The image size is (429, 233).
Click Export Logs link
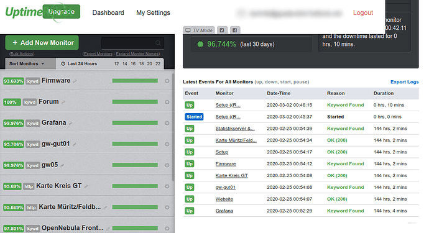404,82
